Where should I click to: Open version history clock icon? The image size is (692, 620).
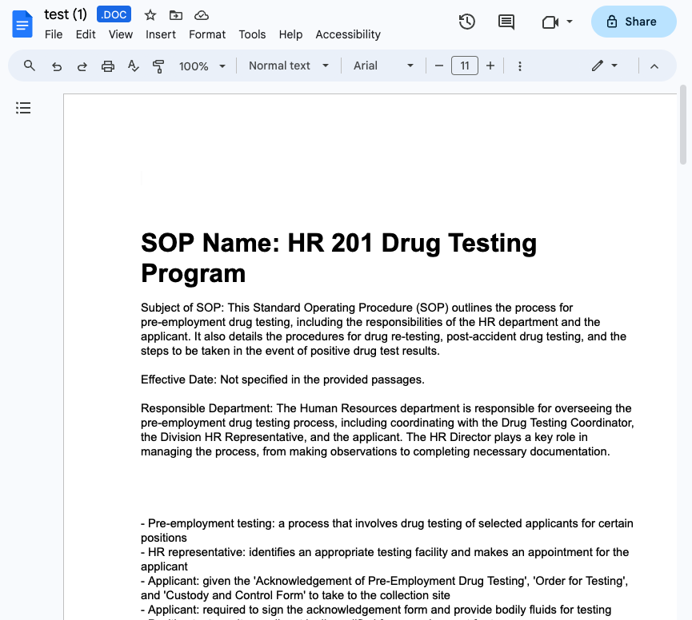pyautogui.click(x=466, y=22)
